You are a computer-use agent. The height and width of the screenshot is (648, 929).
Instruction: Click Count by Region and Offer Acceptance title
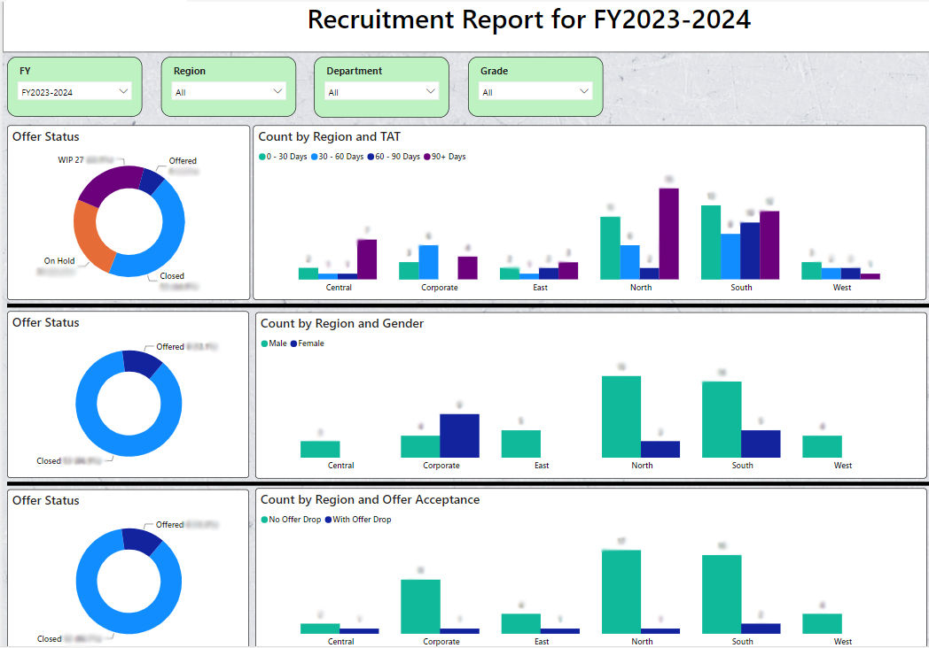(371, 499)
